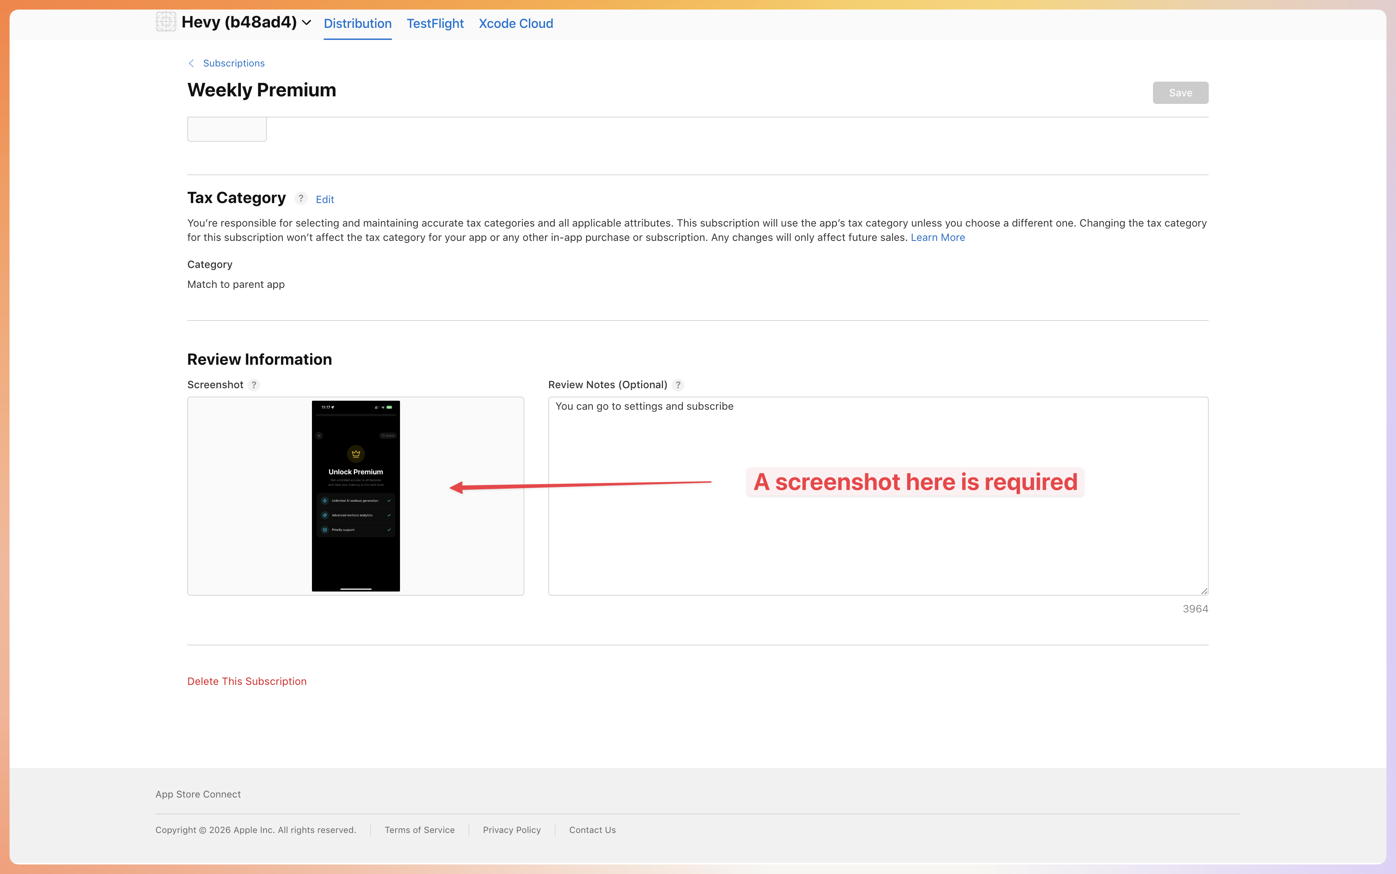1396x874 pixels.
Task: Open the Screenshot help tooltip
Action: [x=254, y=384]
